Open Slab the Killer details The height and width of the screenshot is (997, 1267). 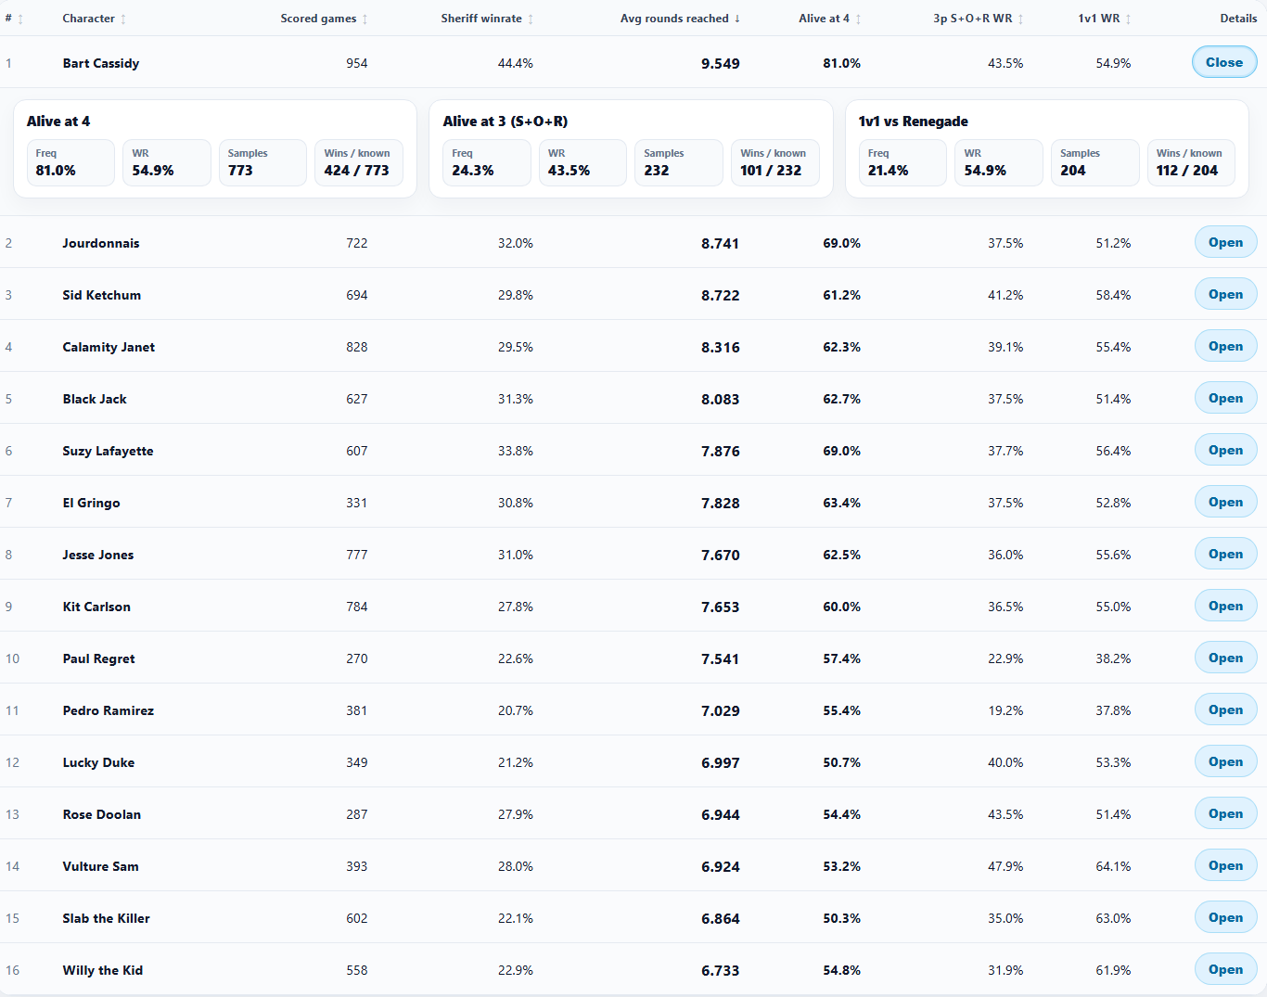tap(1225, 917)
